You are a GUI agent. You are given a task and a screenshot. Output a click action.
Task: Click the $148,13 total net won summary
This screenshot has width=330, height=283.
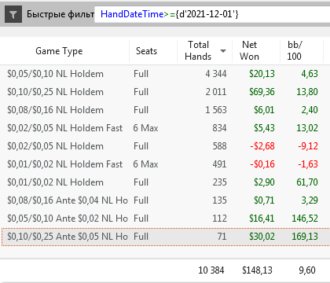pos(258,270)
